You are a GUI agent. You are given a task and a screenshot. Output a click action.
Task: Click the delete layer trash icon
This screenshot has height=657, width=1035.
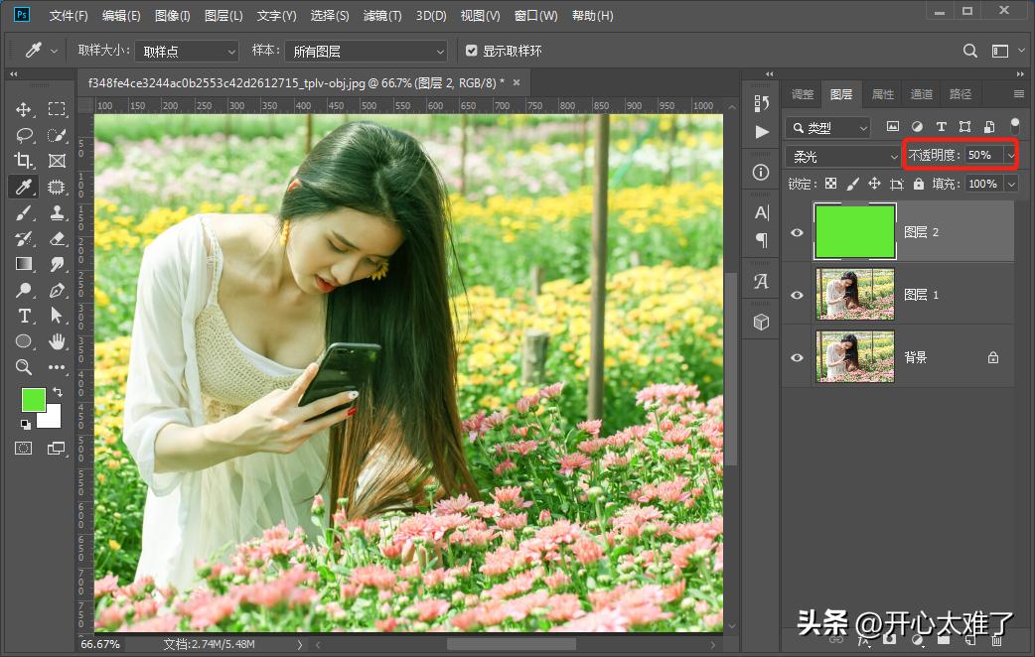997,640
